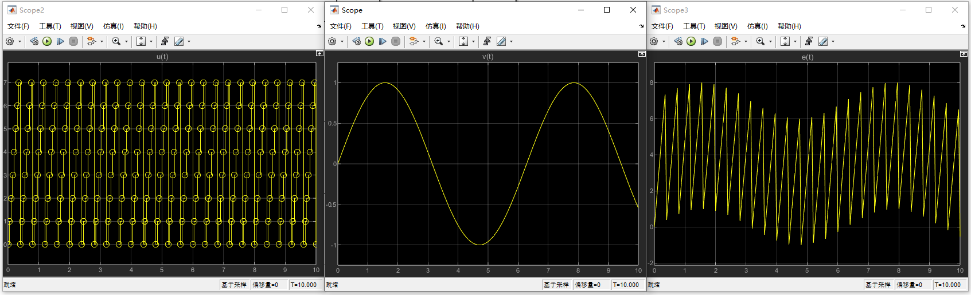Expand Zoom tool dropdown arrow in Scope2

point(127,41)
